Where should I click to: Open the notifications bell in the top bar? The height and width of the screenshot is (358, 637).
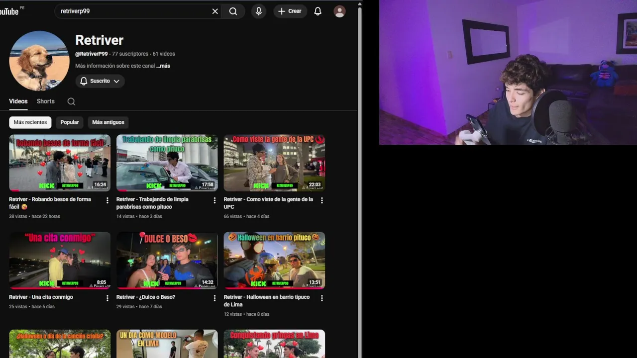(318, 11)
